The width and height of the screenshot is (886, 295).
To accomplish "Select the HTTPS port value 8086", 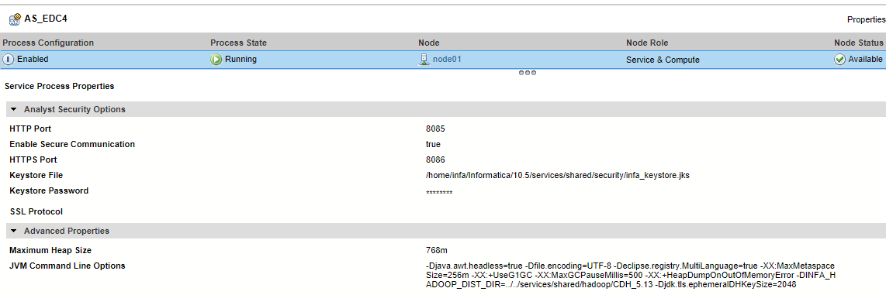I will [436, 160].
